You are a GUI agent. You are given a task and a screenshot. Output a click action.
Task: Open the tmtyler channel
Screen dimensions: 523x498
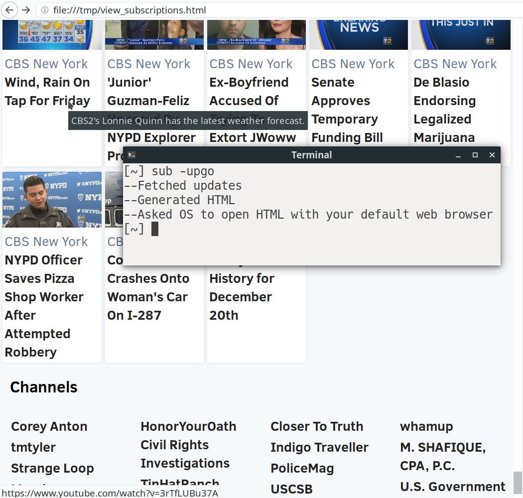click(x=33, y=447)
